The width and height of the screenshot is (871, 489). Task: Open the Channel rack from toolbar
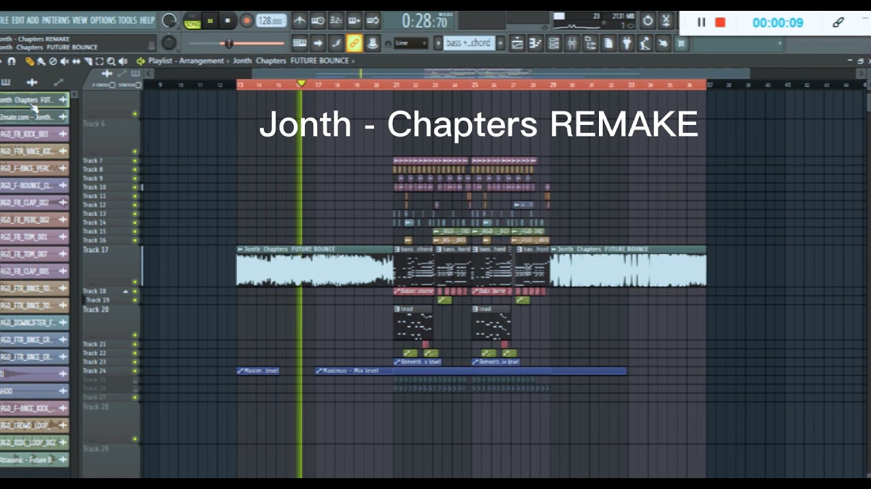tap(554, 43)
